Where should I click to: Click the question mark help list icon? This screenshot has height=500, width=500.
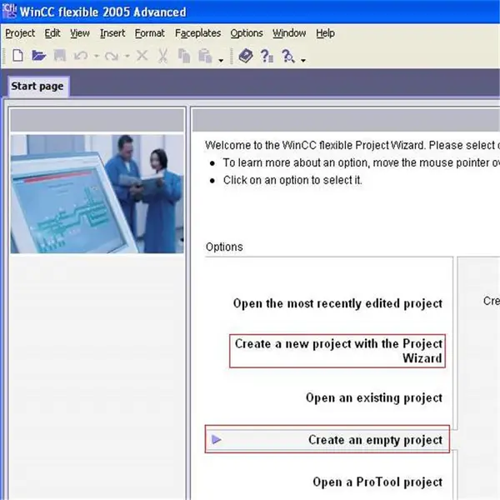click(267, 56)
